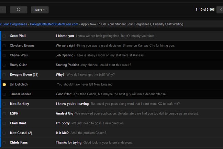Screen dimensions: 223x149
Task: Click sender name Chiefs Fans
Action: point(19,142)
